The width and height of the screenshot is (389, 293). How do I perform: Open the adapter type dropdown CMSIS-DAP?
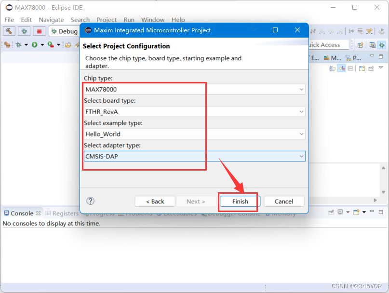coord(195,156)
